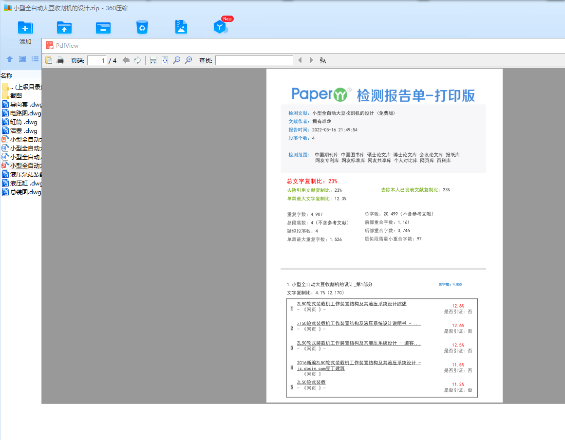Click the folder icon with minus sign
Image resolution: width=565 pixels, height=440 pixels.
[x=103, y=27]
